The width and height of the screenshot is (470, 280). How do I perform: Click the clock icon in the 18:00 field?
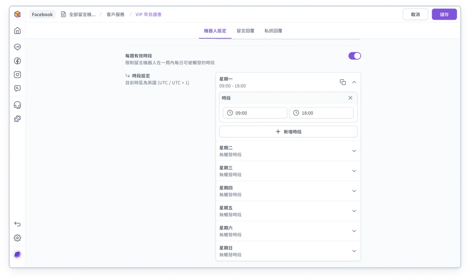coord(296,113)
